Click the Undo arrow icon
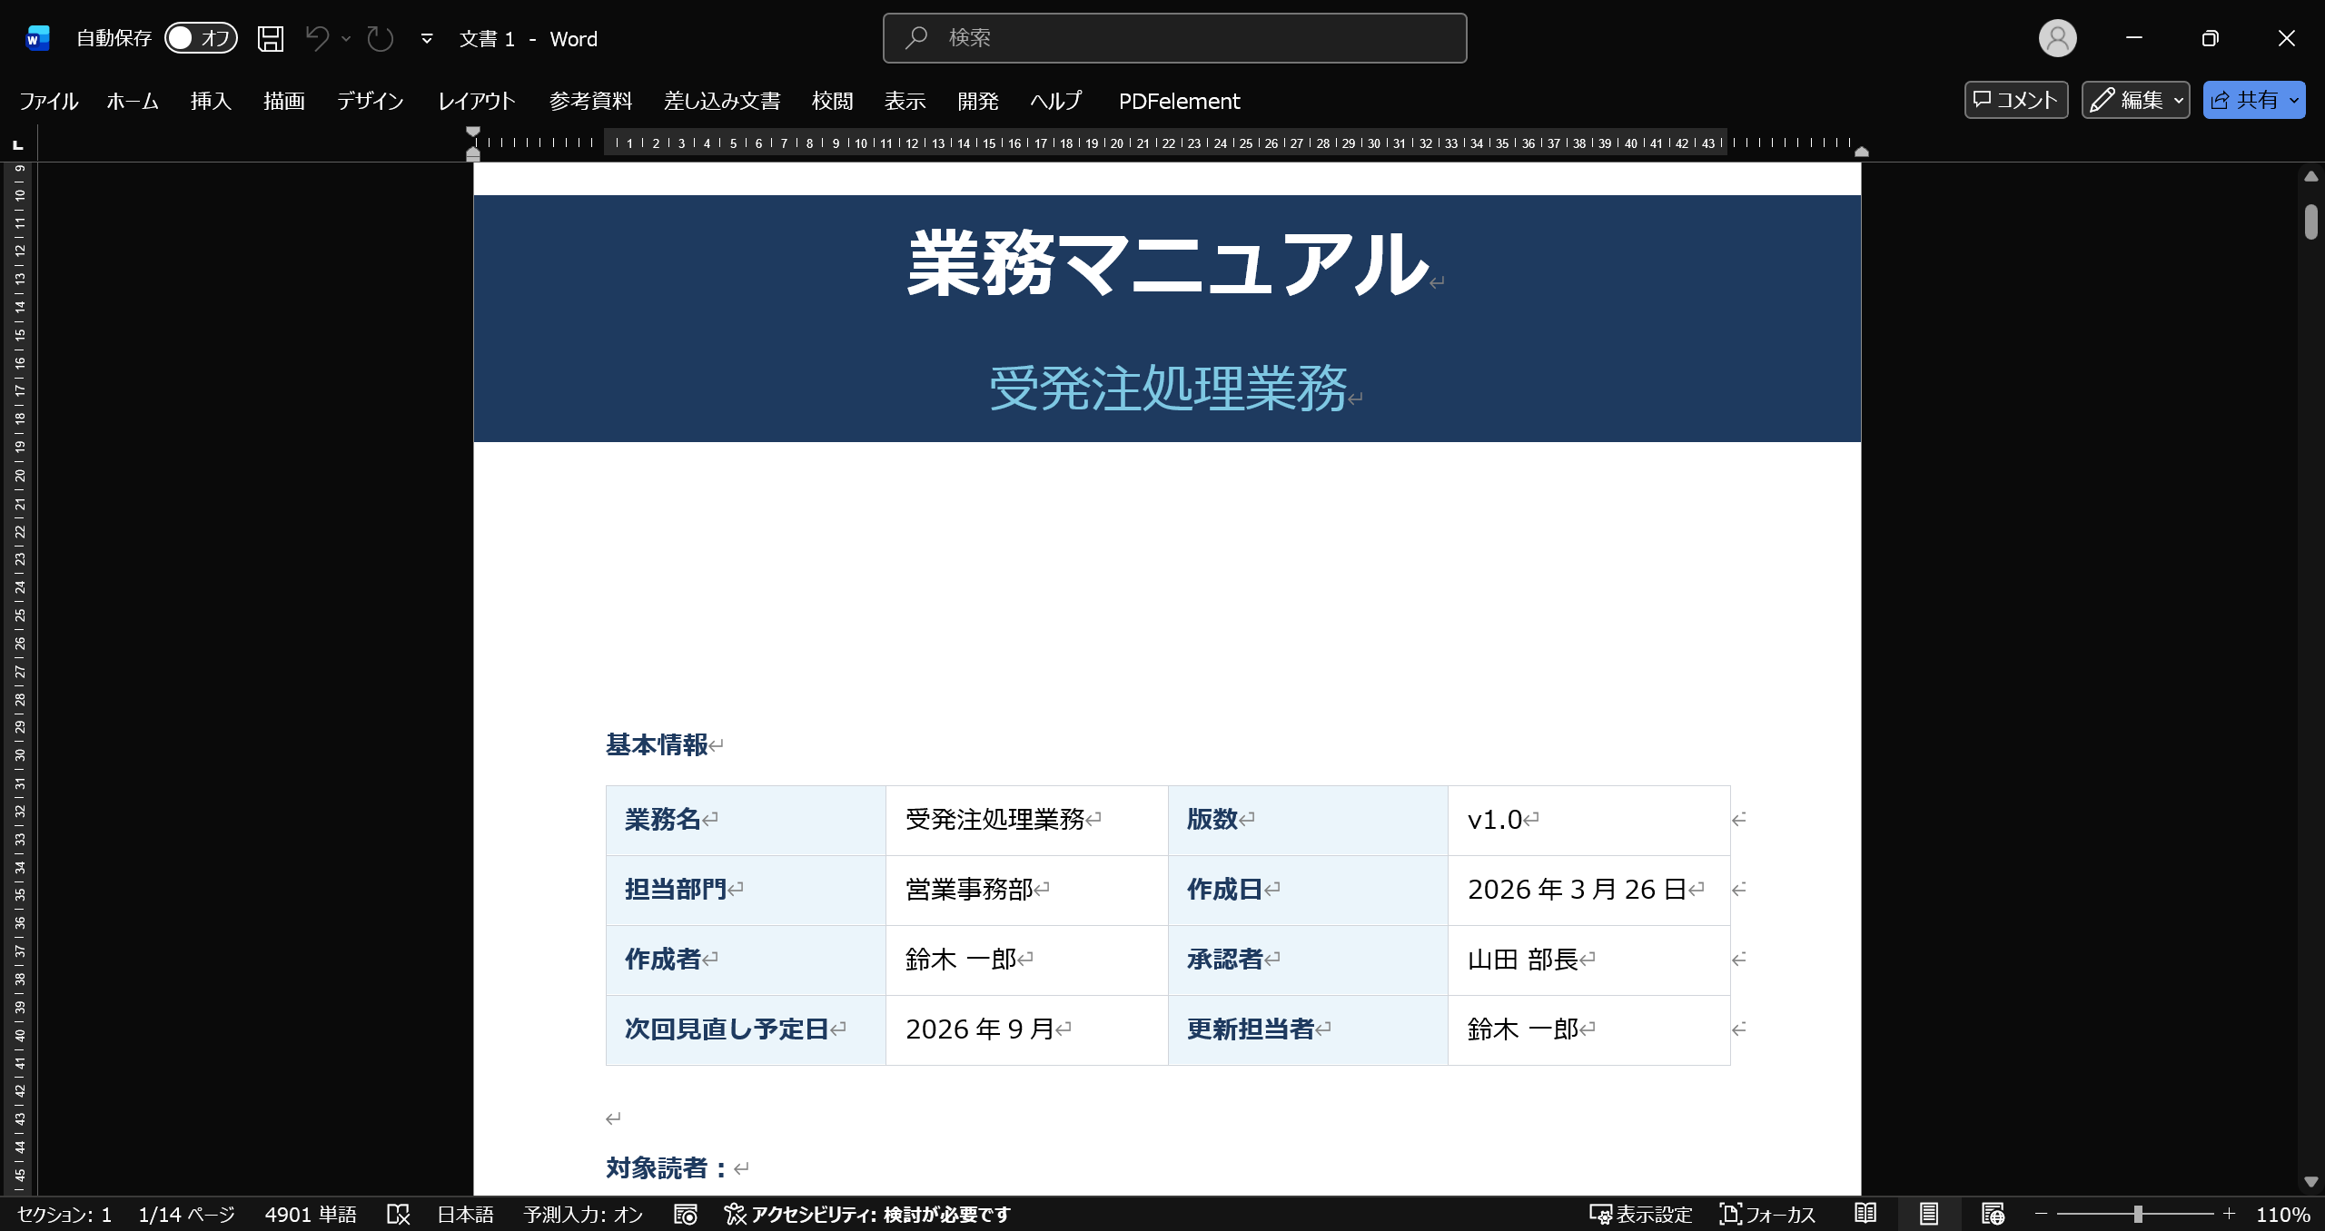The height and width of the screenshot is (1231, 2325). pos(317,38)
